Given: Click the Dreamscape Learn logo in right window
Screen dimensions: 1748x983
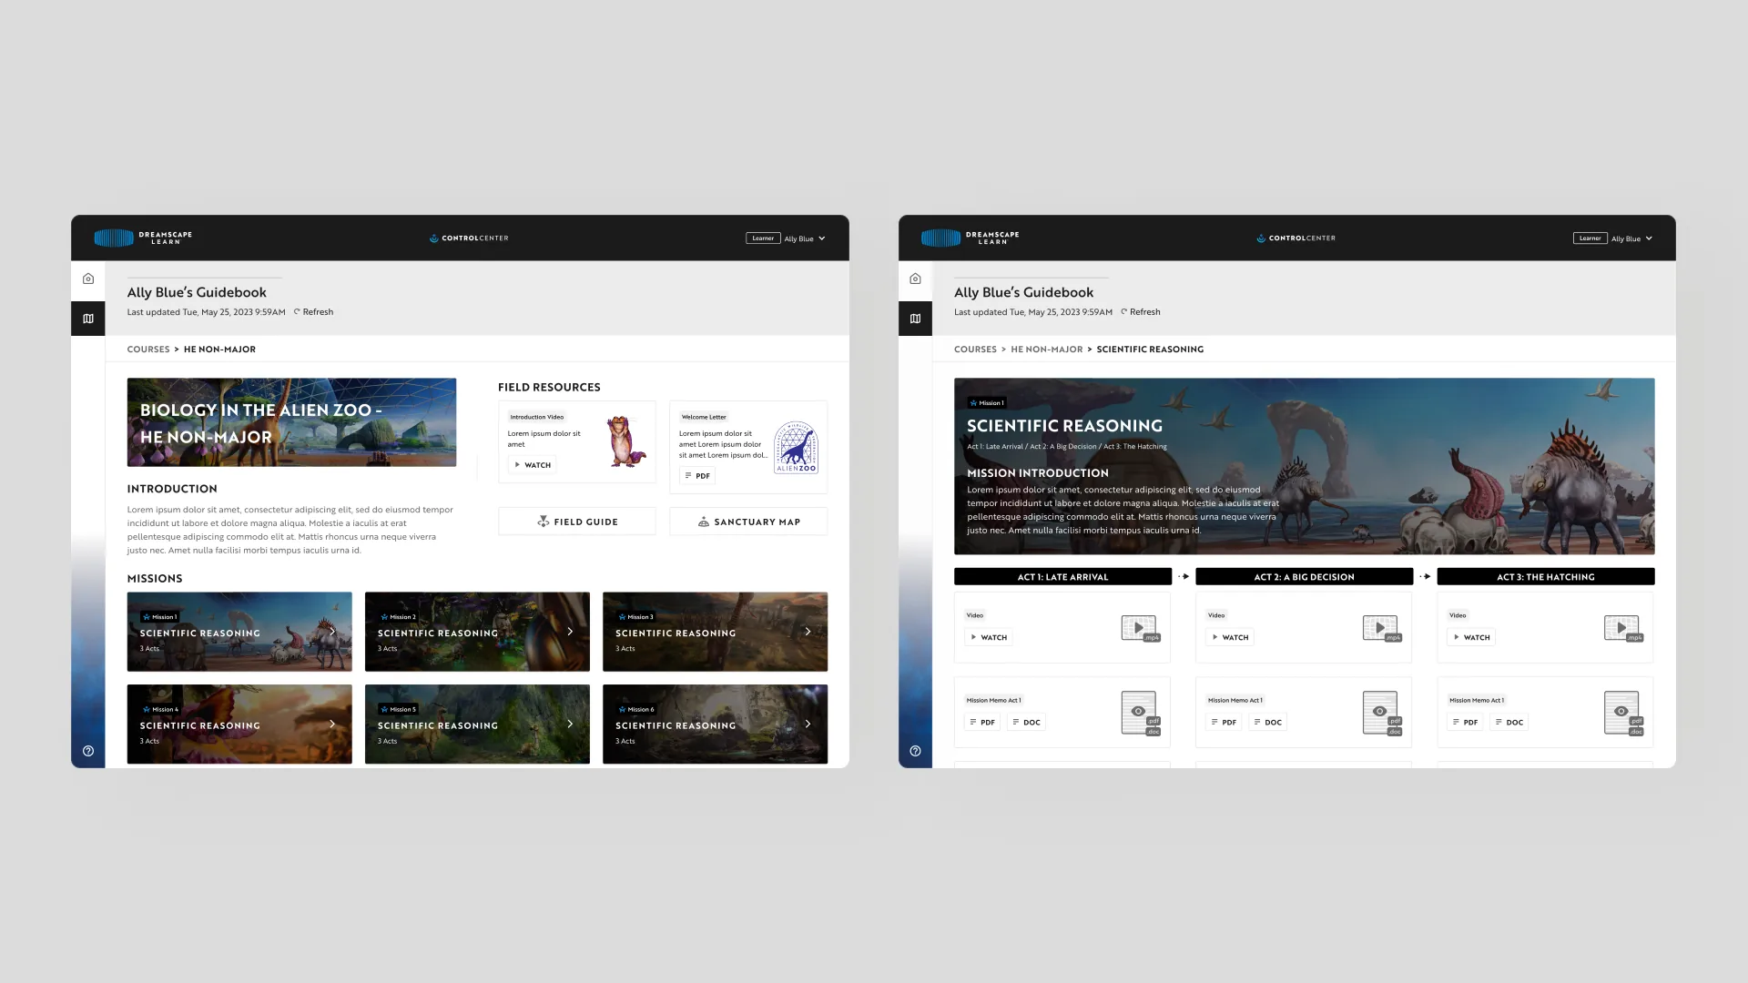Looking at the screenshot, I should 970,238.
